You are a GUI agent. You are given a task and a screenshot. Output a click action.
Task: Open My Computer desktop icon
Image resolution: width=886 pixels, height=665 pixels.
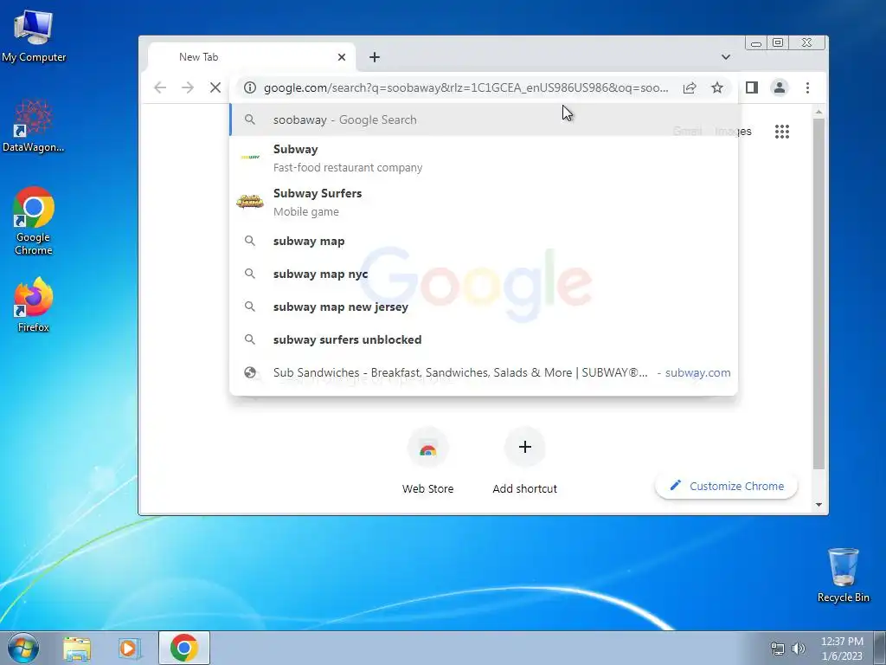34,35
